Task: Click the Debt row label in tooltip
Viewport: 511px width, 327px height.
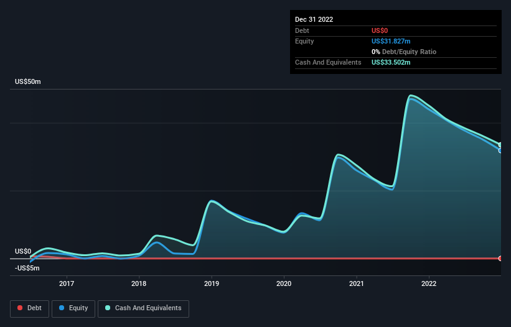Action: [302, 30]
